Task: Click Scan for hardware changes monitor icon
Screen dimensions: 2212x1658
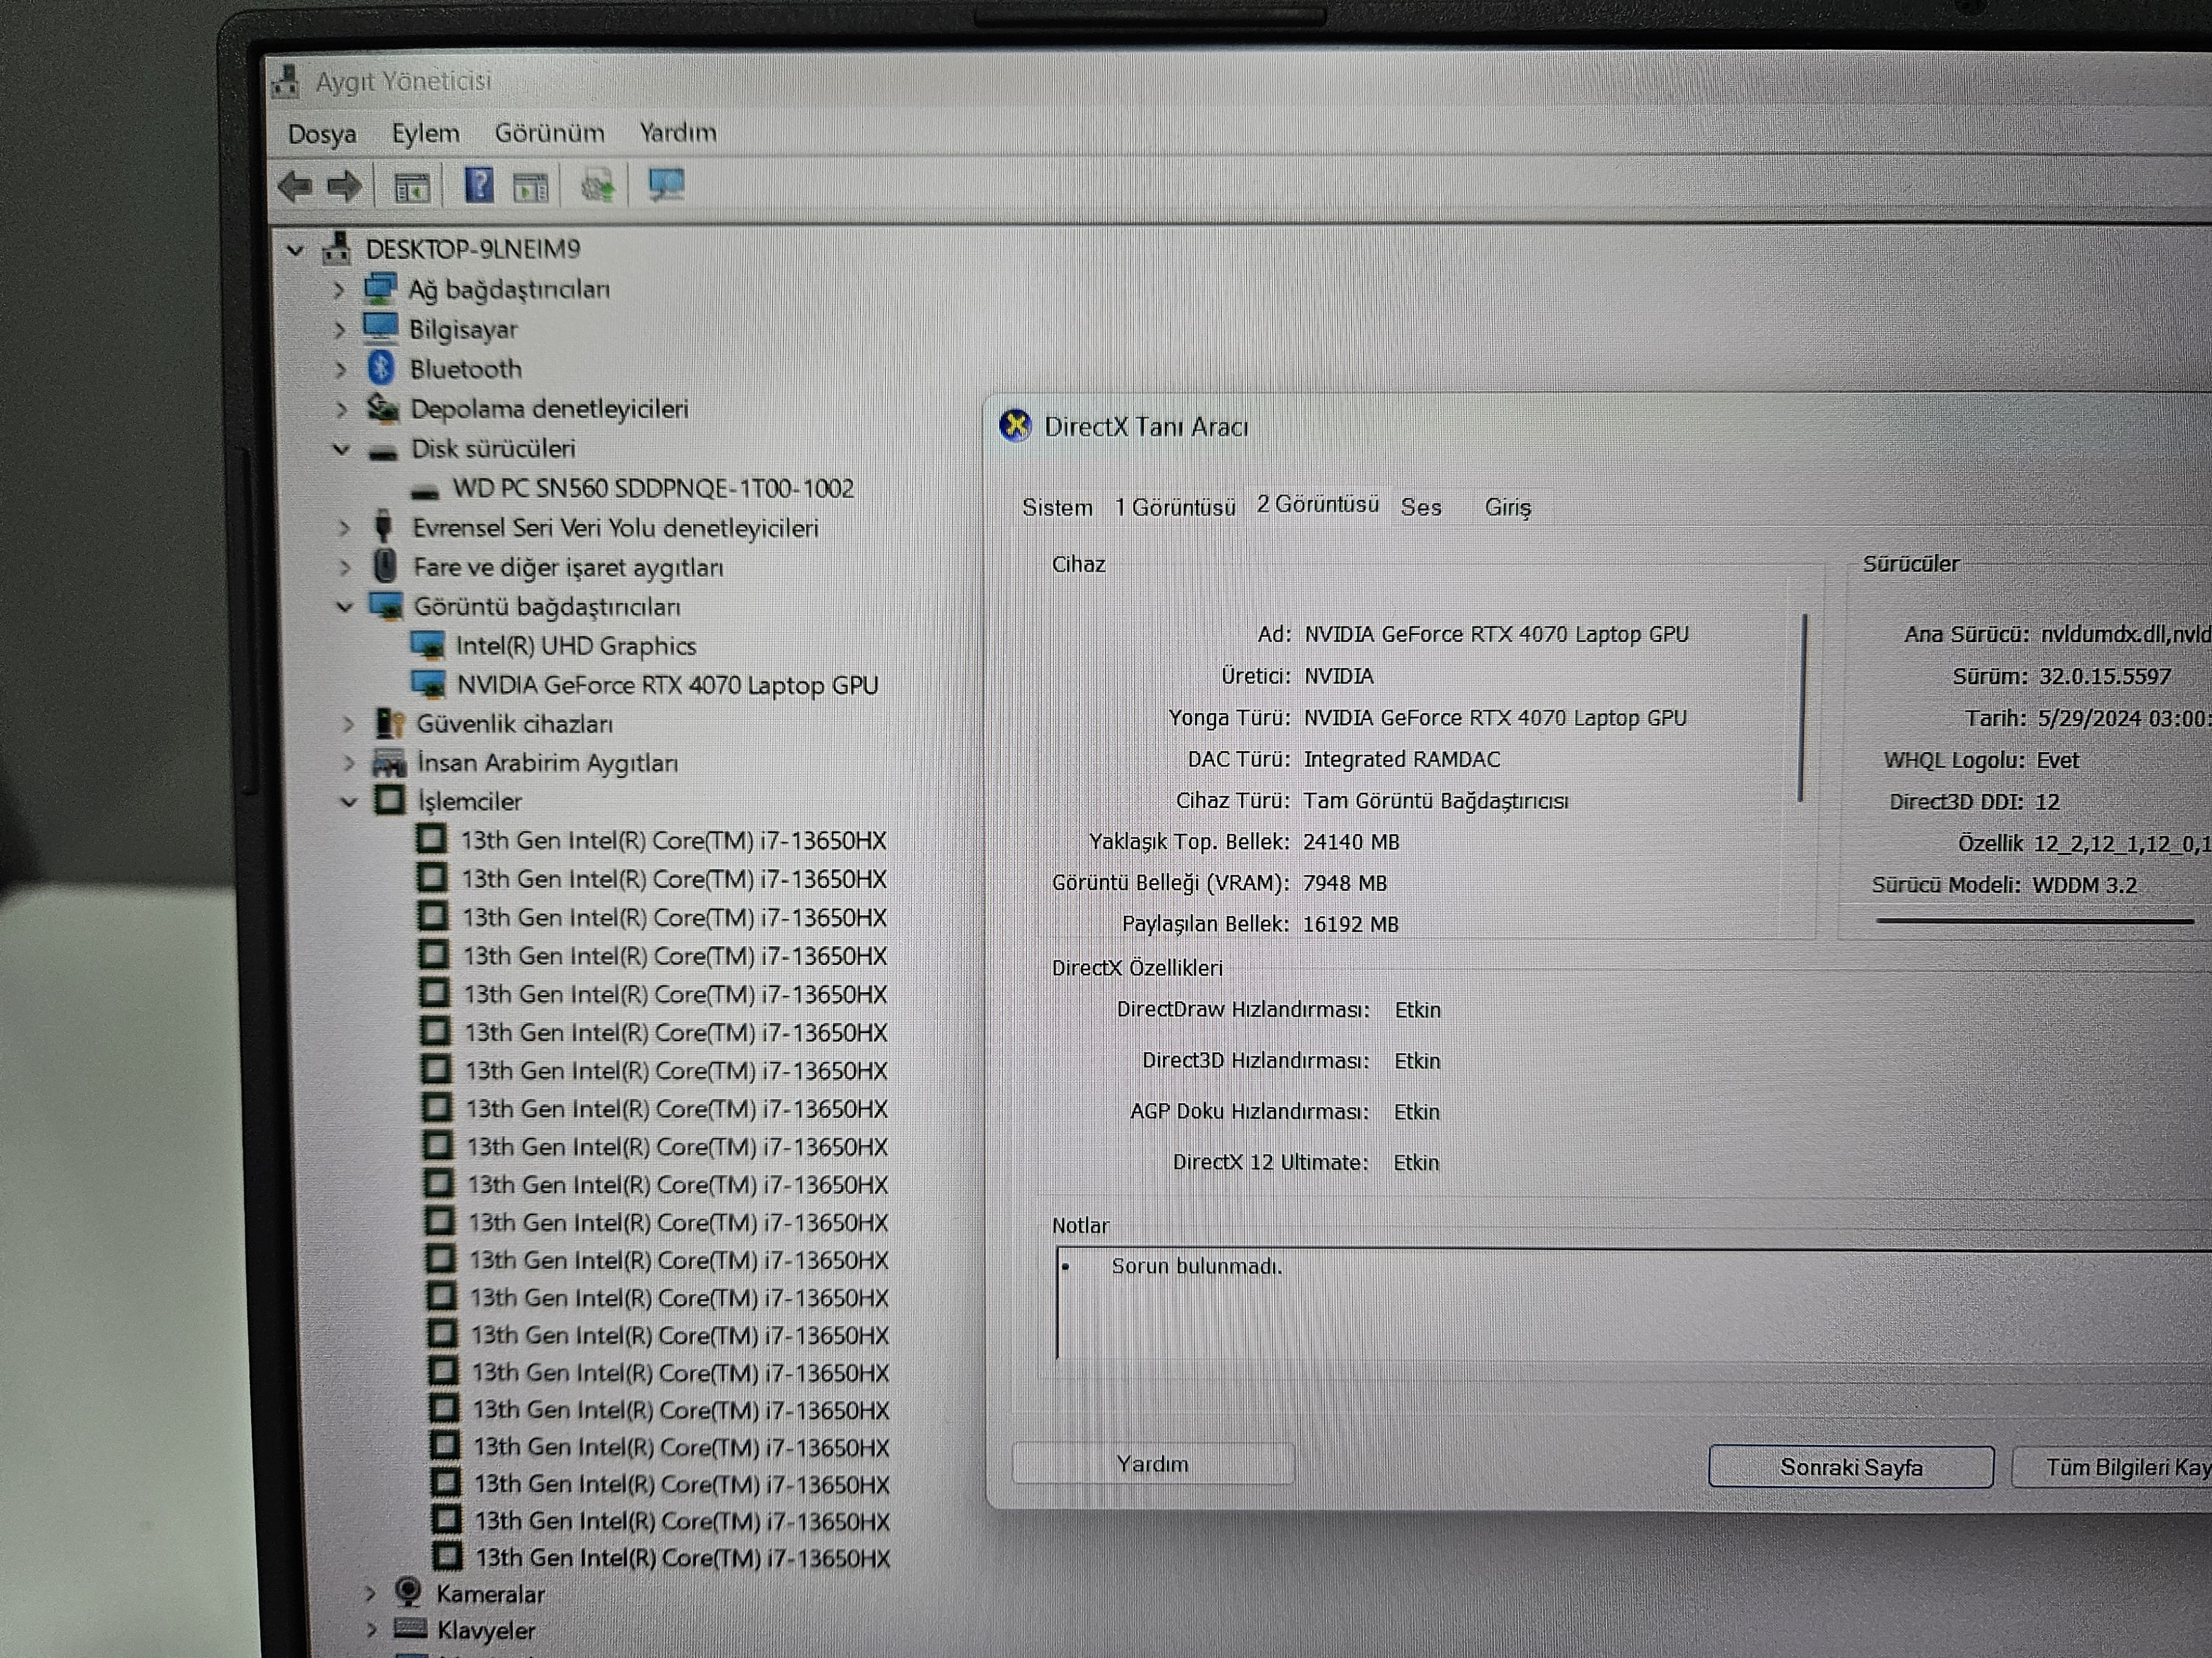Action: pyautogui.click(x=666, y=185)
